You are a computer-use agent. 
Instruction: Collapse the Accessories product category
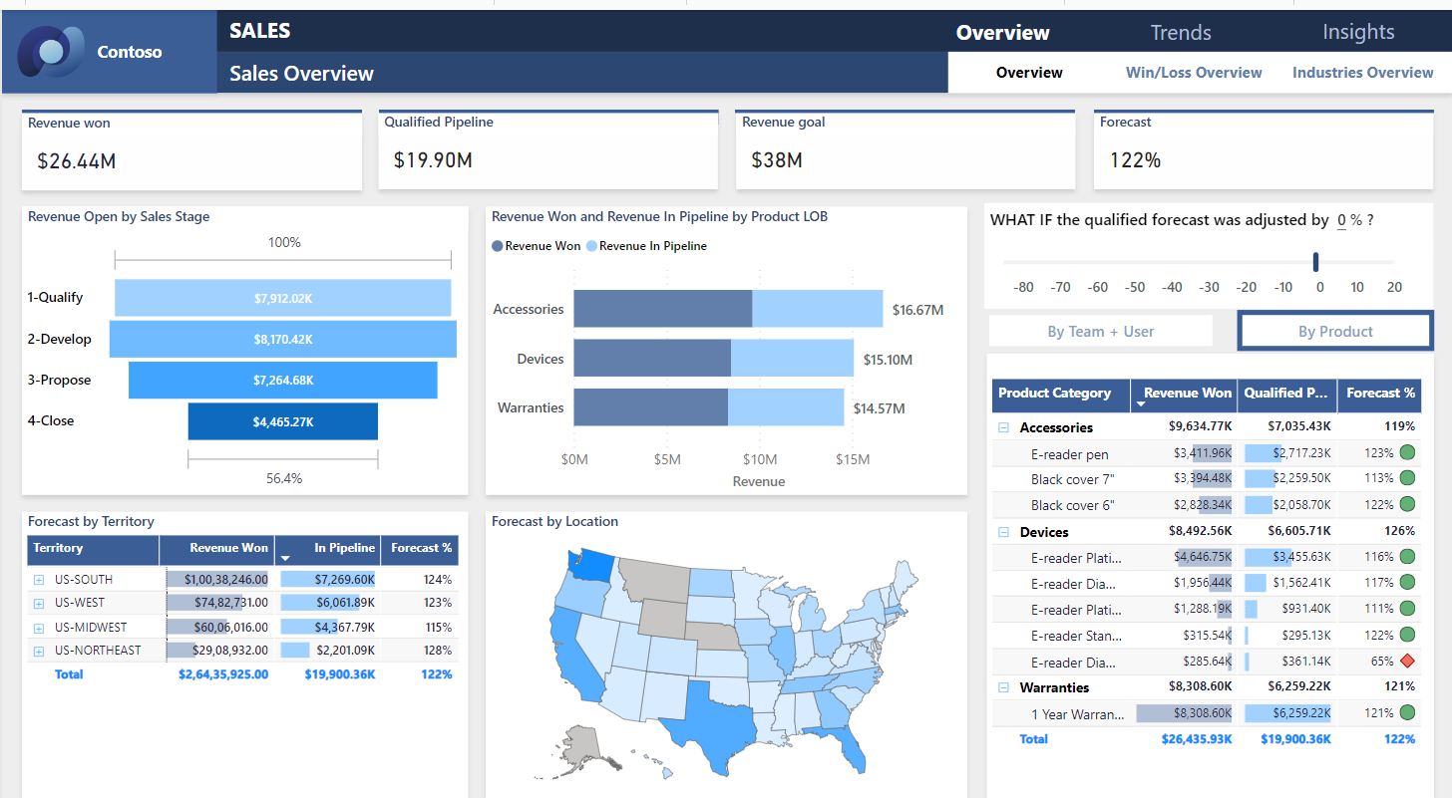[1003, 427]
